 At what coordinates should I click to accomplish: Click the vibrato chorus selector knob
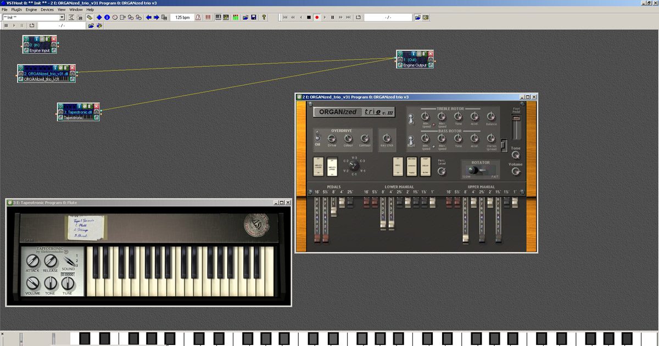coord(353,166)
